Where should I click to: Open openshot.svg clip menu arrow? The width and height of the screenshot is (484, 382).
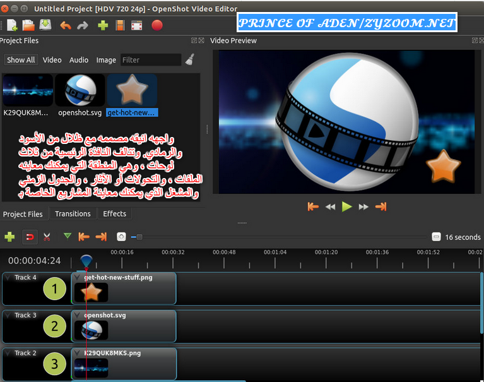(77, 315)
